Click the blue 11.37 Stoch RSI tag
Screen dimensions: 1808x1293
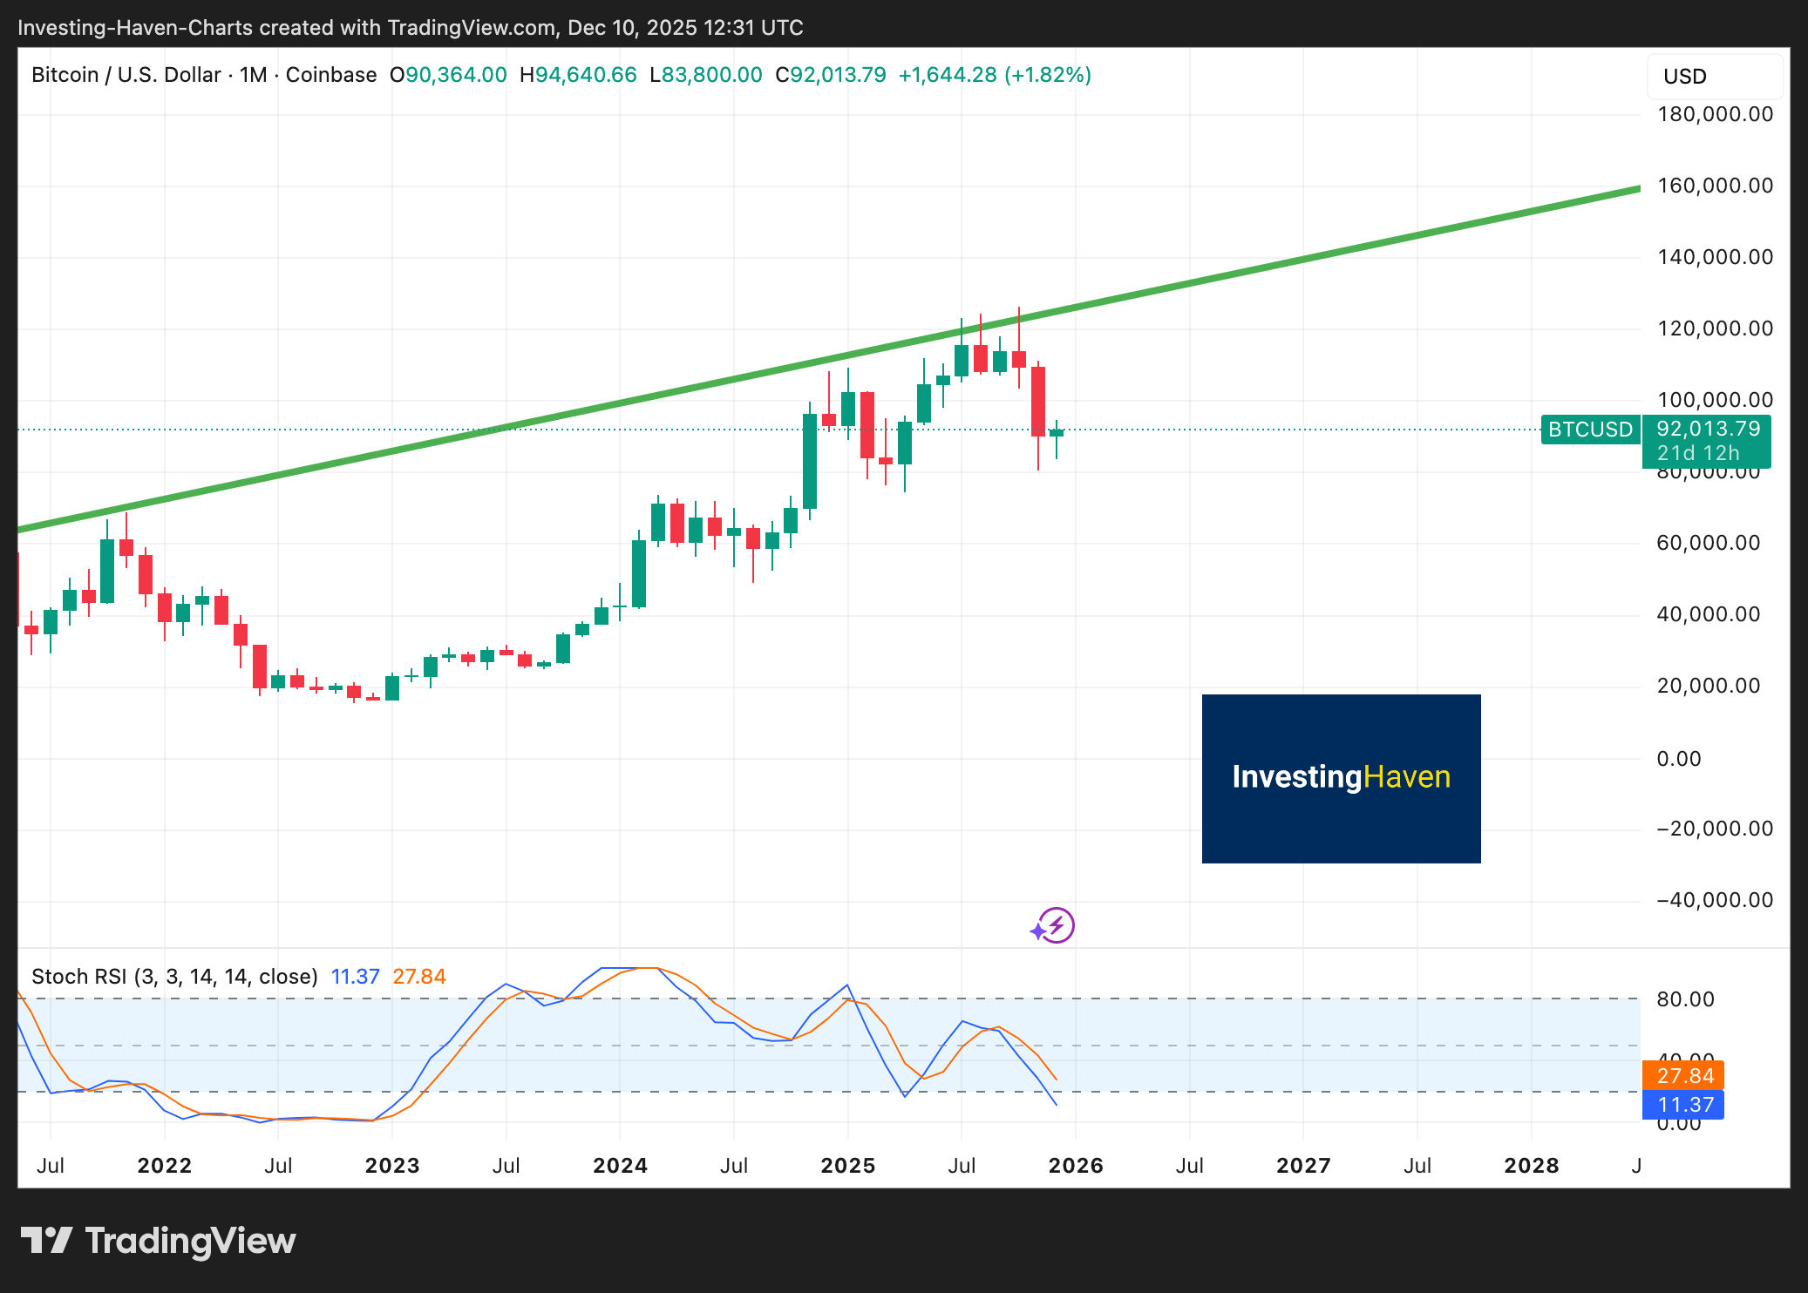(x=1682, y=1105)
